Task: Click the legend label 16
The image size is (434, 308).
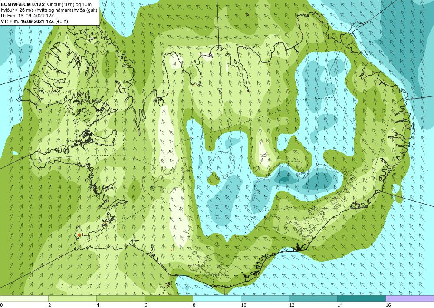Action: tap(388, 305)
